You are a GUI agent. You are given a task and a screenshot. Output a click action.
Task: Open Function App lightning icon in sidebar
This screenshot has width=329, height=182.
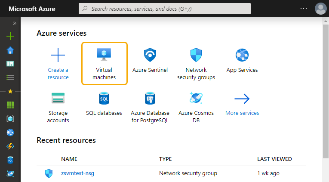[x=10, y=146]
